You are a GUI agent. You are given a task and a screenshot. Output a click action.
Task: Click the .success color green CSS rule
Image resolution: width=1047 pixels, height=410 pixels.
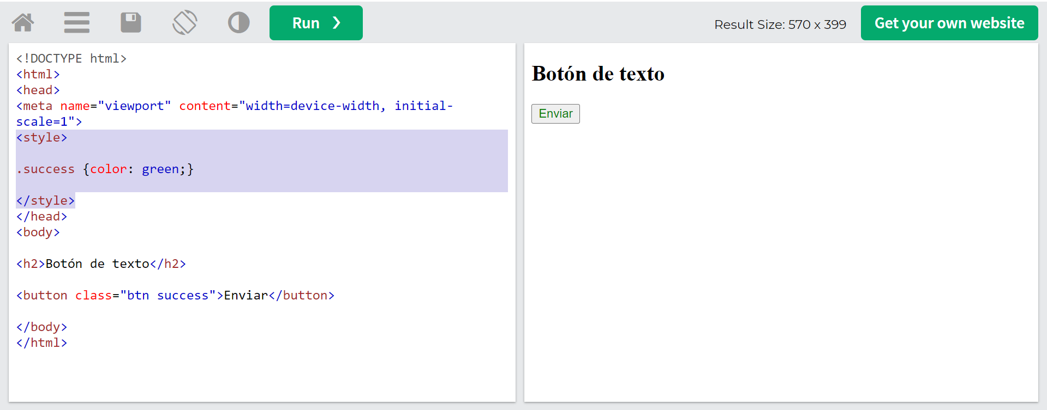pyautogui.click(x=105, y=169)
